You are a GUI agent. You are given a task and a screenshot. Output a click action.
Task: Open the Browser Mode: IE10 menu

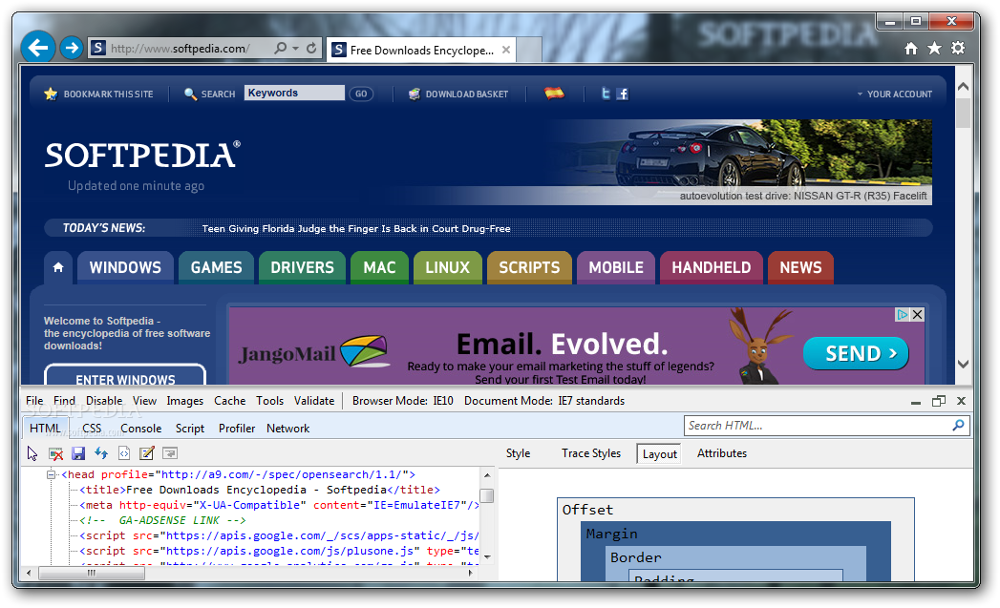[x=402, y=401]
